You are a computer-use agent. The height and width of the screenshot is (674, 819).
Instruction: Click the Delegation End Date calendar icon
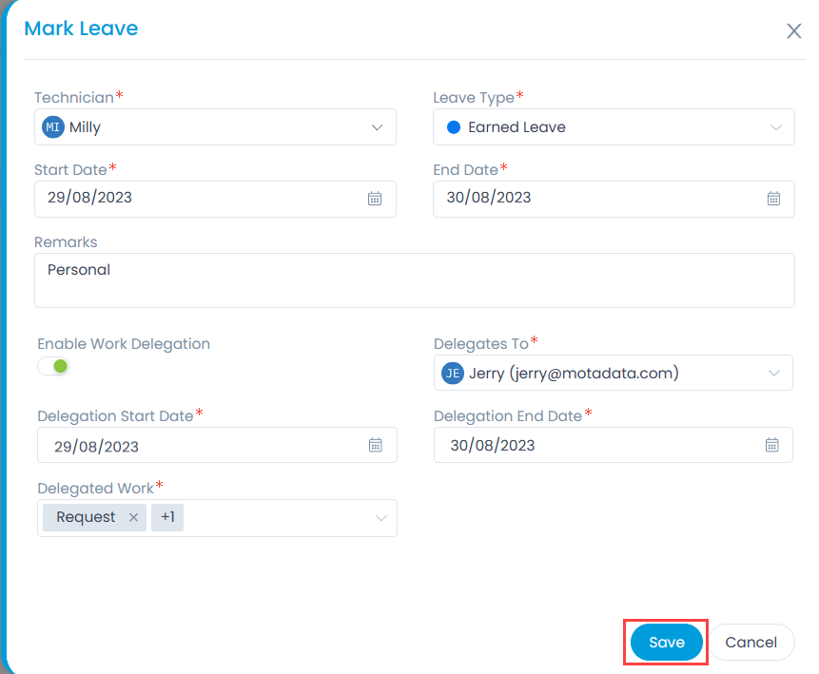pyautogui.click(x=772, y=445)
